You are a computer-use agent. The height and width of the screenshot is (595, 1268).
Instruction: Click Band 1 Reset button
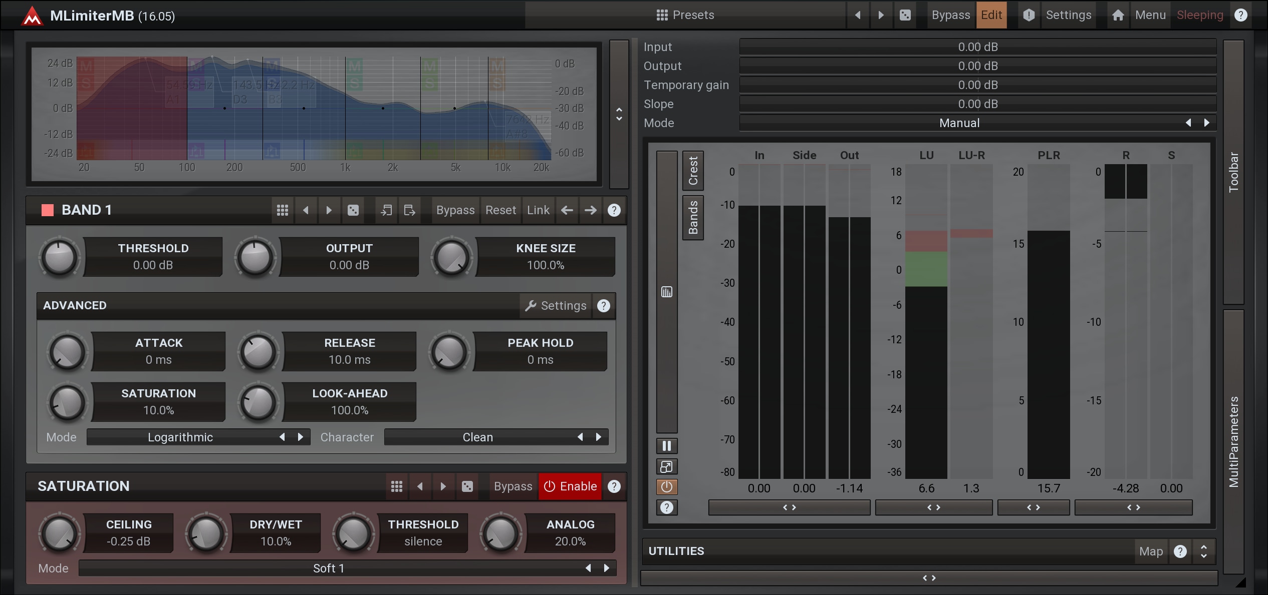click(x=500, y=210)
